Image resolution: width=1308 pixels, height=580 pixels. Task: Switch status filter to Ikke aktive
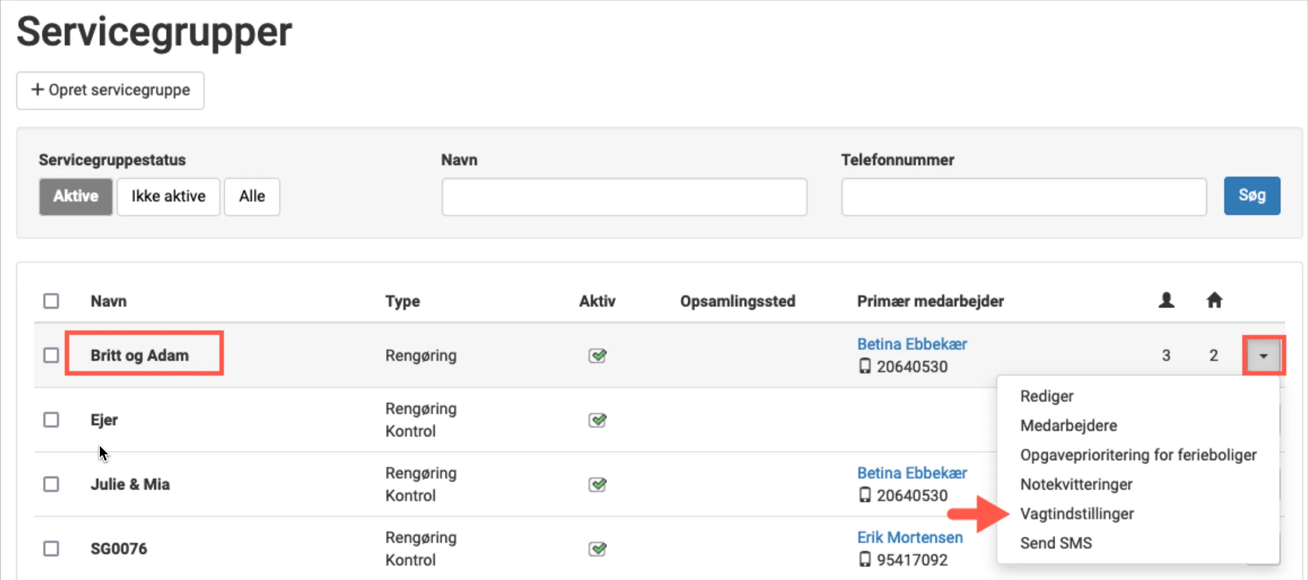click(168, 196)
